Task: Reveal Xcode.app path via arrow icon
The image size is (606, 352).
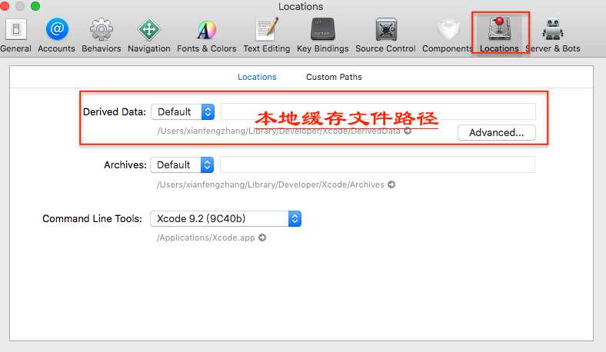Action: pyautogui.click(x=262, y=237)
